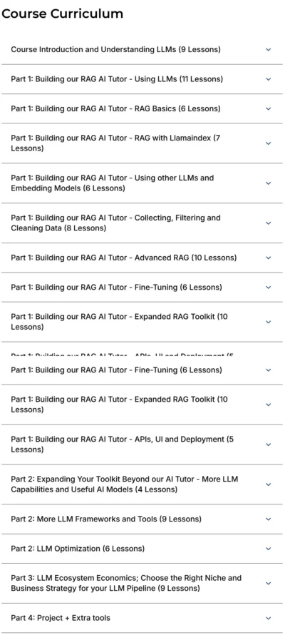
Task: Click the Advanced RAG (10 Lessons) row title
Action: (x=124, y=258)
